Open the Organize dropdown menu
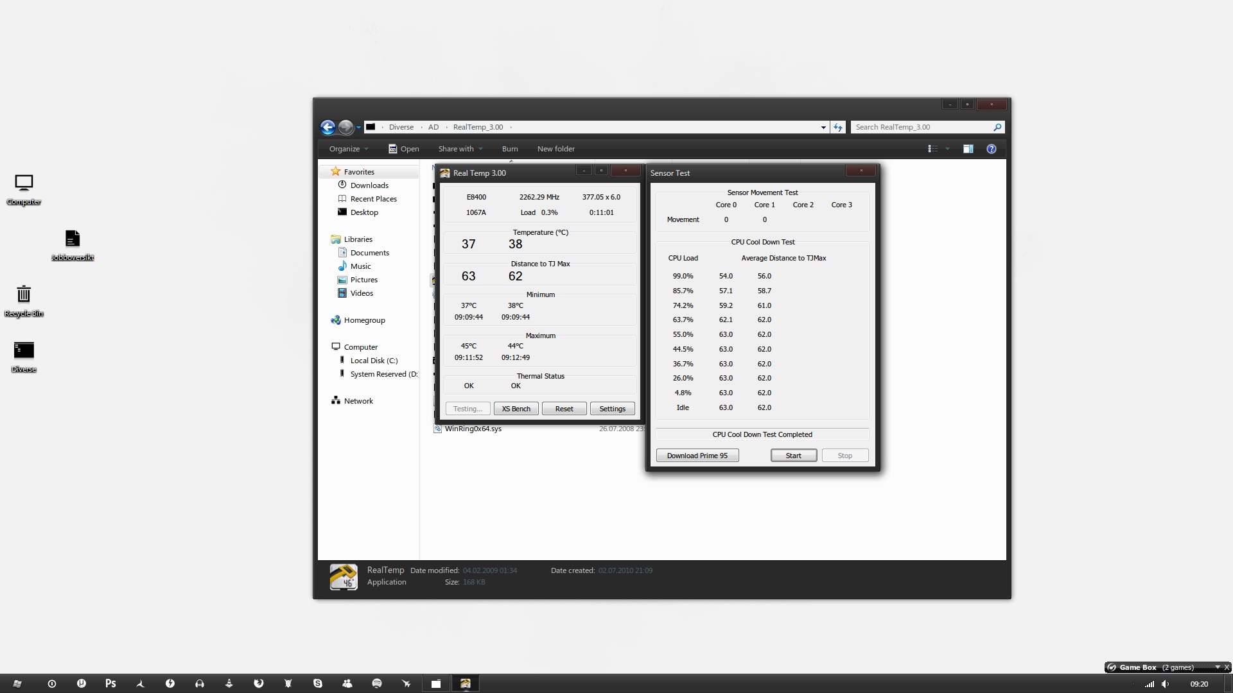The image size is (1233, 693). [349, 149]
